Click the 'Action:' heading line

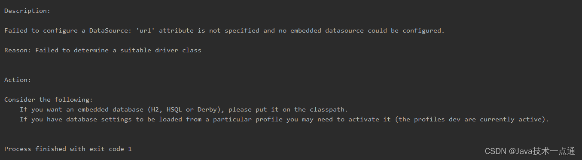click(18, 80)
